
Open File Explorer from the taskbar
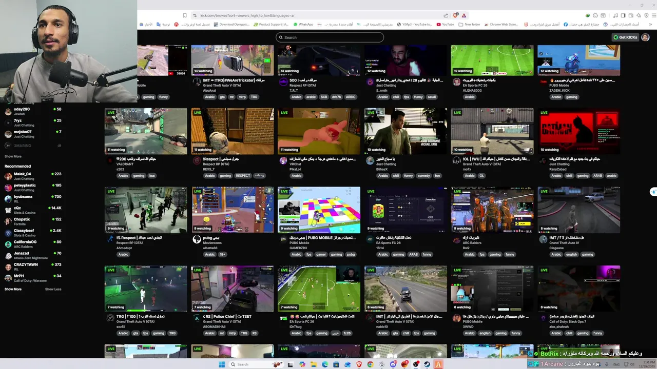[313, 364]
